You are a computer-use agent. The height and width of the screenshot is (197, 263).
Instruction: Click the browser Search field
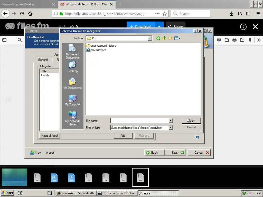point(191,14)
